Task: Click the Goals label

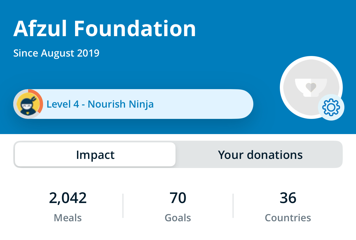Action: tap(178, 218)
